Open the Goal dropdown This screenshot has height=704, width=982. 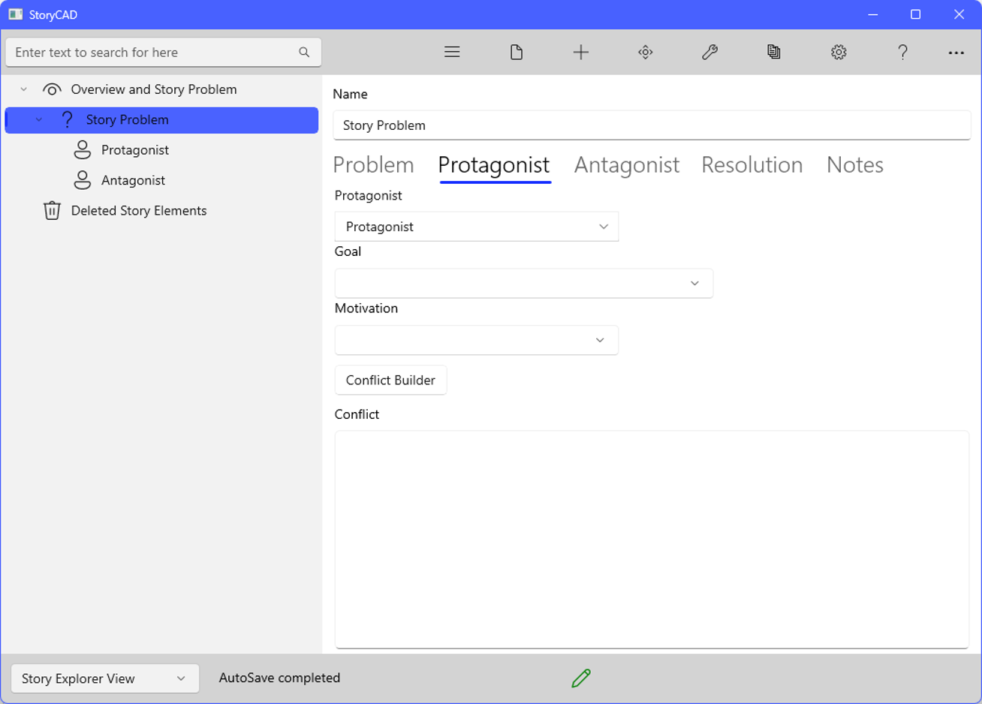pyautogui.click(x=523, y=283)
